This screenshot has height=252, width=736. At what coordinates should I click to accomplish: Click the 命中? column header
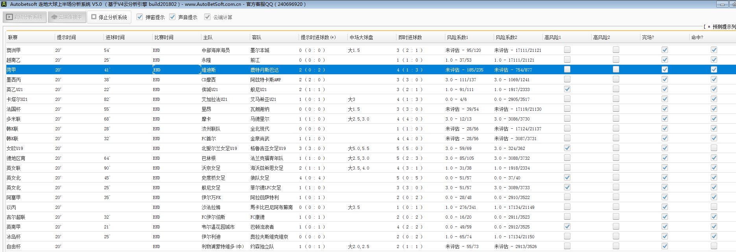697,37
